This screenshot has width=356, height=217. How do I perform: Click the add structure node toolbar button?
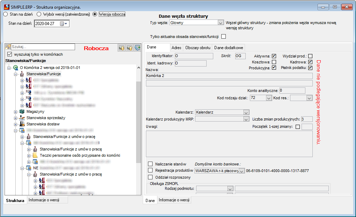point(138,48)
